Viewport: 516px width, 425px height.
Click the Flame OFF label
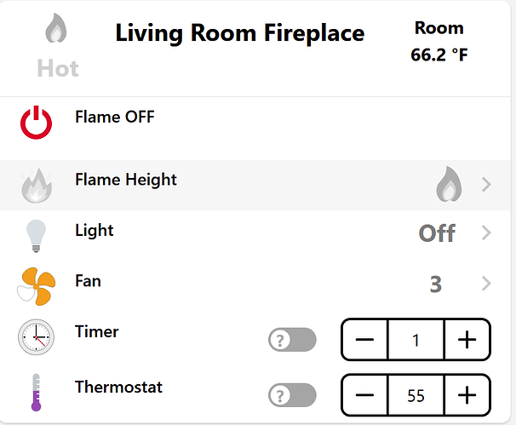click(115, 117)
